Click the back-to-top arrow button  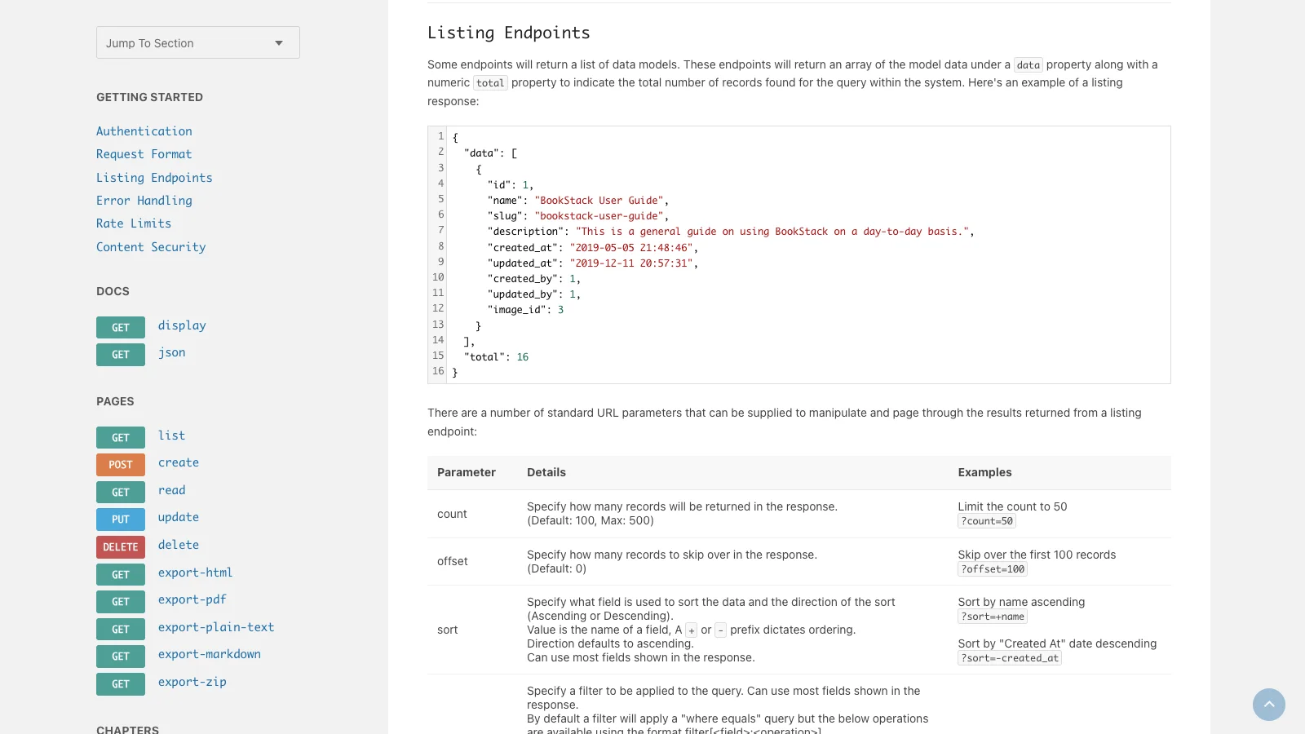click(1269, 705)
